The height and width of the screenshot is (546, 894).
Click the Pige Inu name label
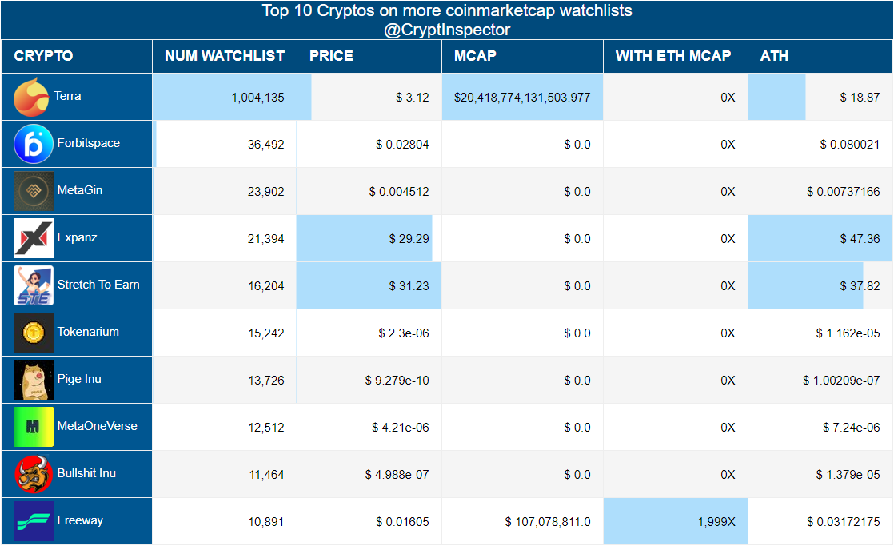click(x=79, y=379)
